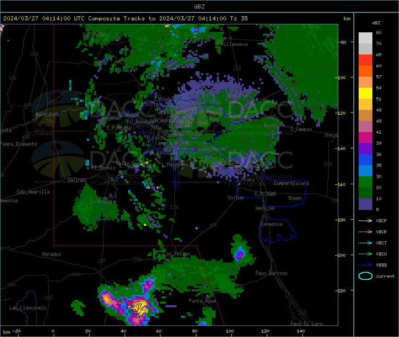Select the red 65 dBZ color swatch
This screenshot has height=337, width=399.
pos(365,60)
